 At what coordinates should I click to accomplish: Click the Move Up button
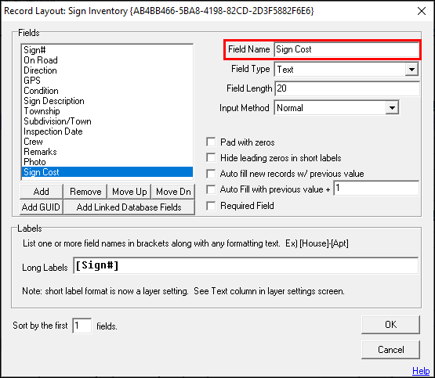tap(129, 192)
